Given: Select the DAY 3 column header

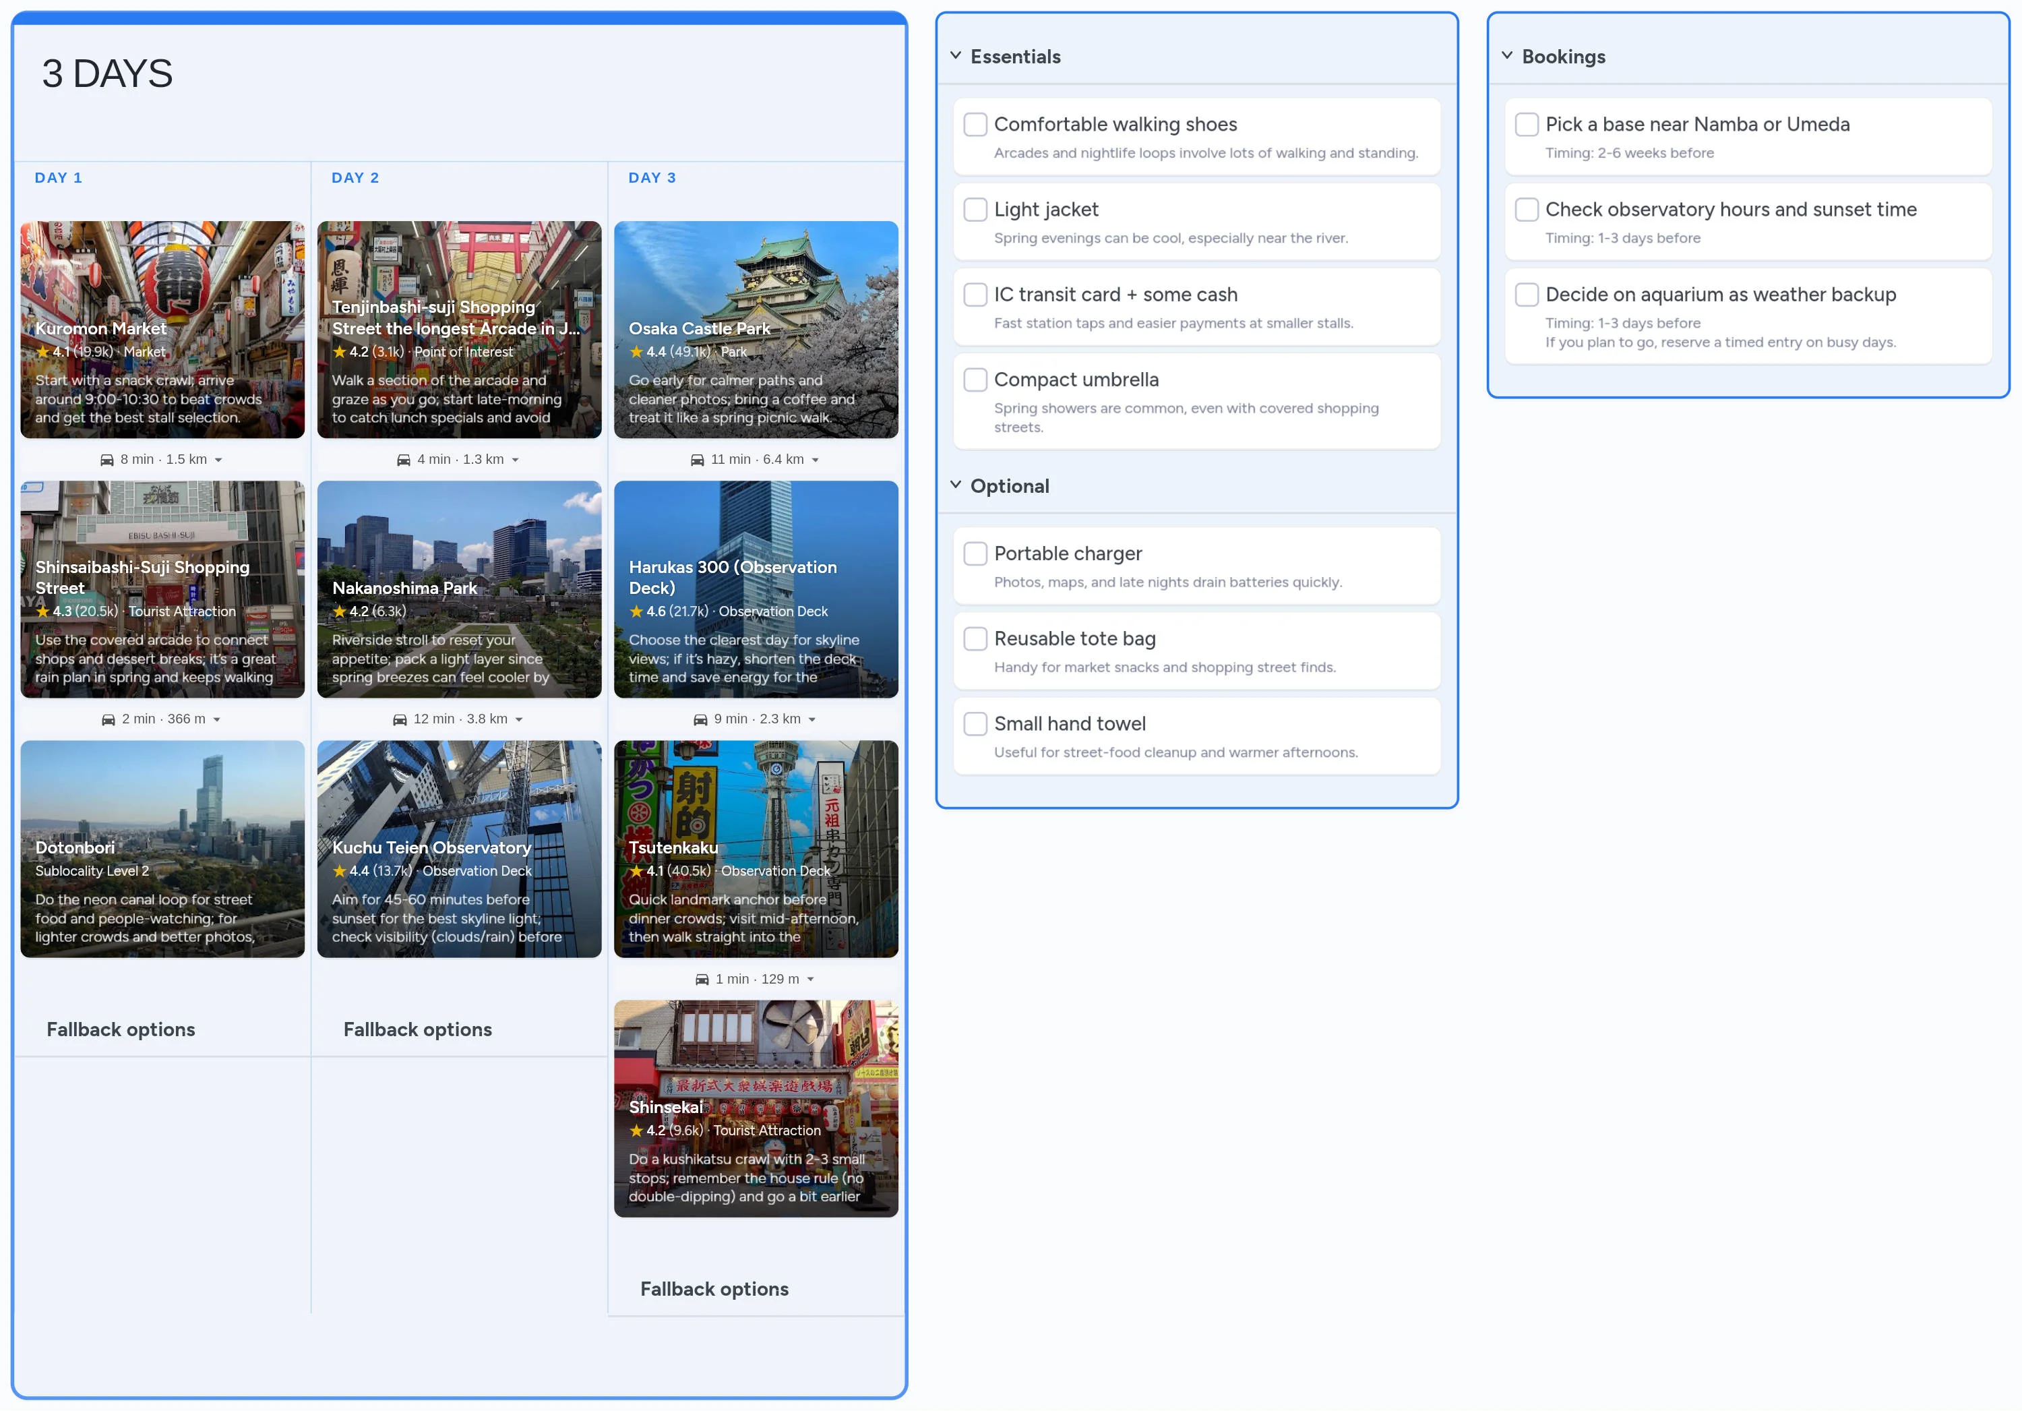Looking at the screenshot, I should [652, 178].
